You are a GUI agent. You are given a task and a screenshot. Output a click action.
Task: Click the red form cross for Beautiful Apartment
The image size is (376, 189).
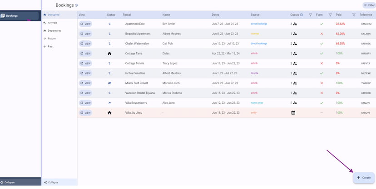pyautogui.click(x=322, y=34)
